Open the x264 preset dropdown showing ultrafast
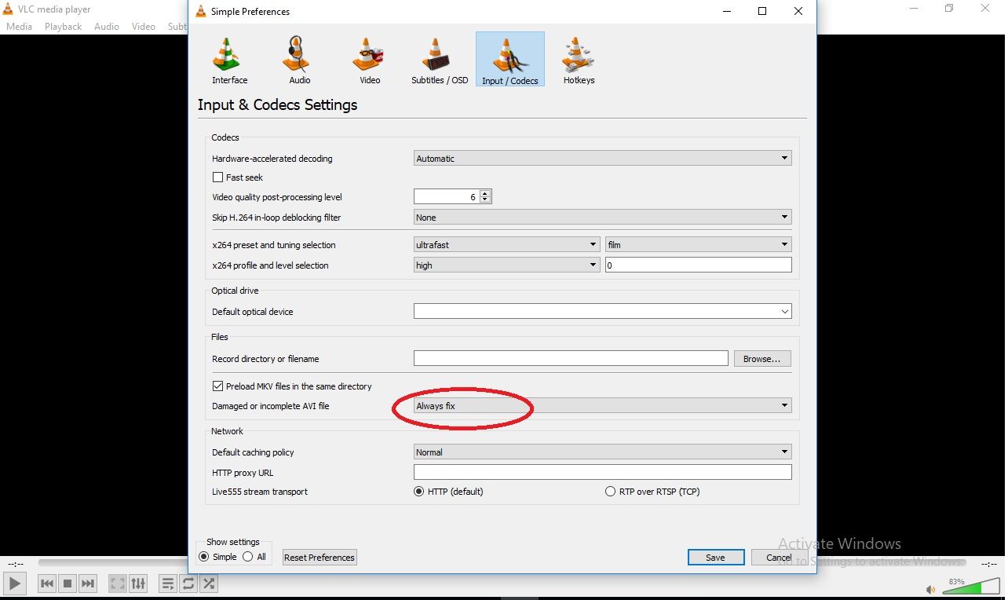Image resolution: width=1008 pixels, height=600 pixels. [506, 244]
